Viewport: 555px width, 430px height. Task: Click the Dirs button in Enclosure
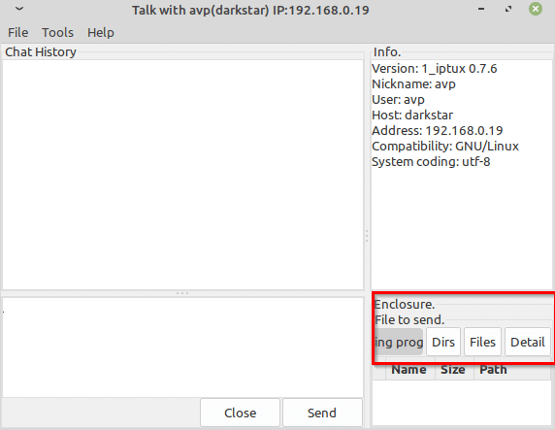tap(443, 342)
